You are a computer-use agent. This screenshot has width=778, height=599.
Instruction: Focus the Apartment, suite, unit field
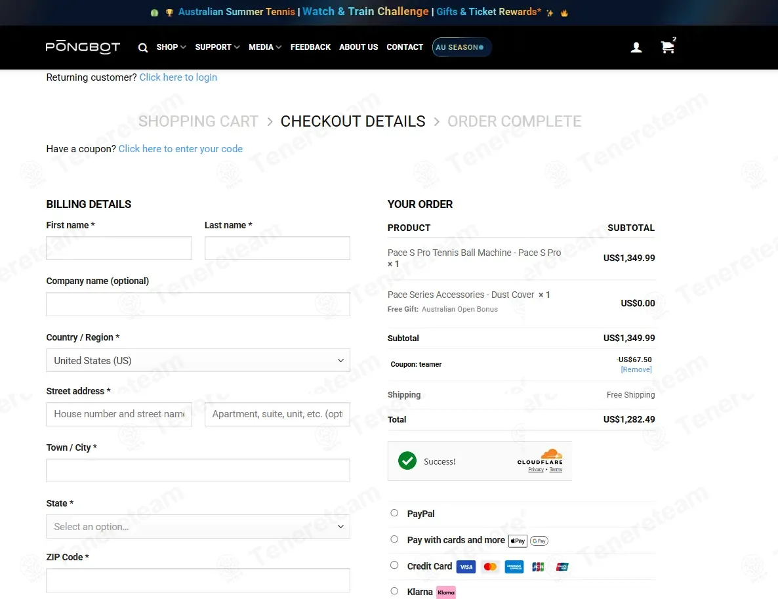[277, 415]
